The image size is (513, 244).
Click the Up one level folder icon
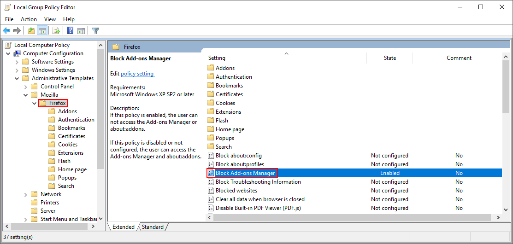(x=31, y=31)
